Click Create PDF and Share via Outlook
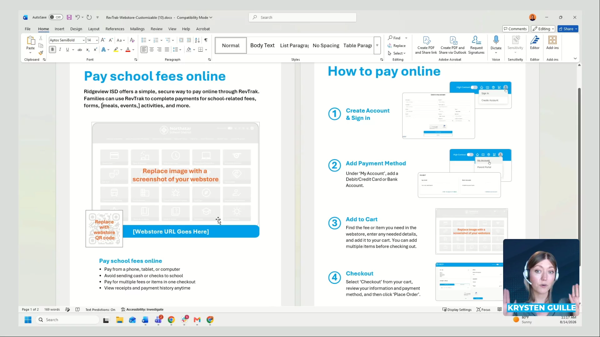 [x=452, y=45]
